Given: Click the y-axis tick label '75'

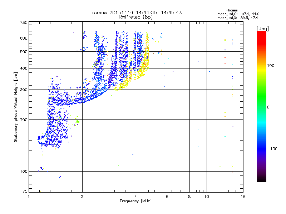Looking at the screenshot, I should [25, 191].
